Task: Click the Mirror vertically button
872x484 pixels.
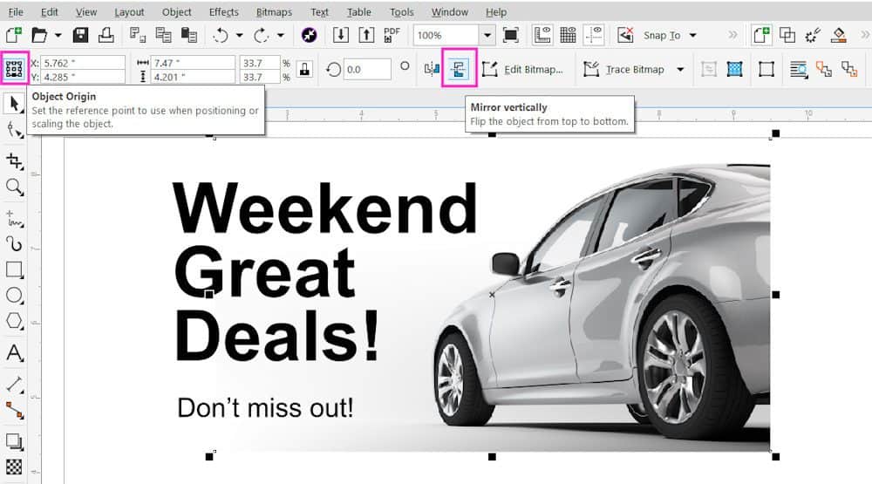Action: tap(459, 69)
